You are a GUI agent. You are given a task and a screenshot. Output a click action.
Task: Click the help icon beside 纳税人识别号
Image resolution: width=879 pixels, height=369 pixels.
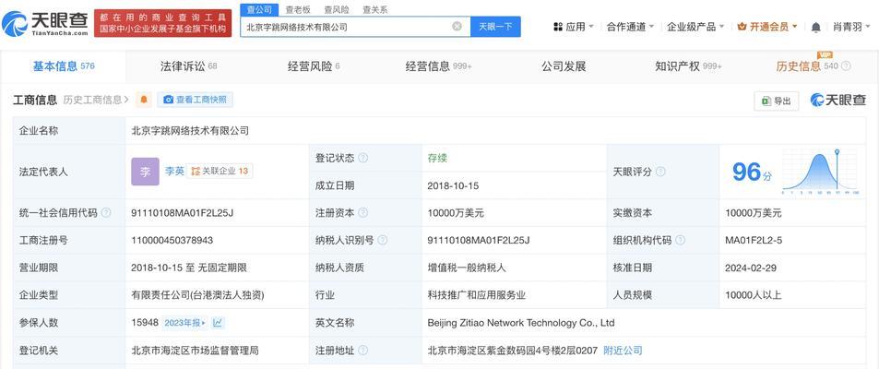coord(383,240)
